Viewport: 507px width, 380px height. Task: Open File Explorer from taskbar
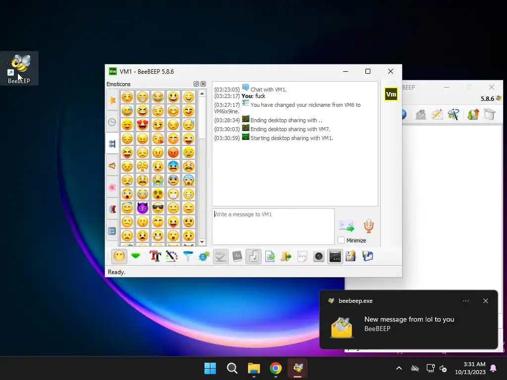[254, 368]
